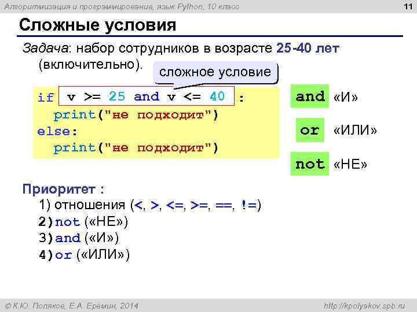
Task: Click the label «НЕ» beside not
Action: (350, 164)
